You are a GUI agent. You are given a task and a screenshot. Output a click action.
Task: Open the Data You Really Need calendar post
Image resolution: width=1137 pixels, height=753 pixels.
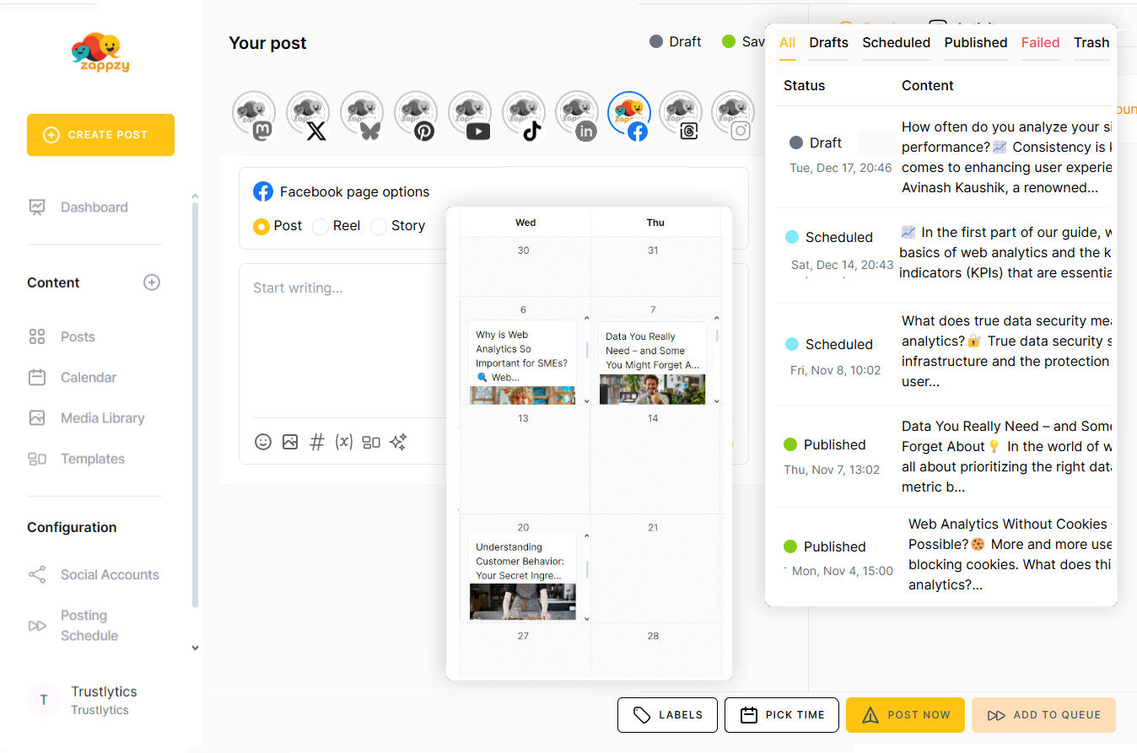(652, 363)
